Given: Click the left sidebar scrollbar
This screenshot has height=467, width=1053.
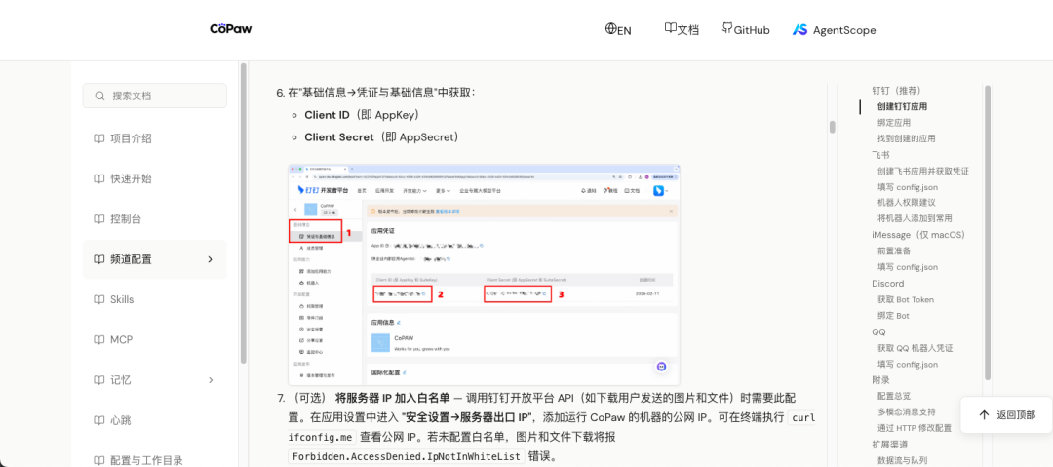Looking at the screenshot, I should [x=243, y=214].
